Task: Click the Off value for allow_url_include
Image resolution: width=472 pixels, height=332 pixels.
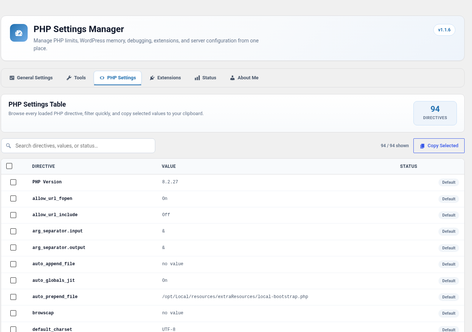Action: coord(166,215)
